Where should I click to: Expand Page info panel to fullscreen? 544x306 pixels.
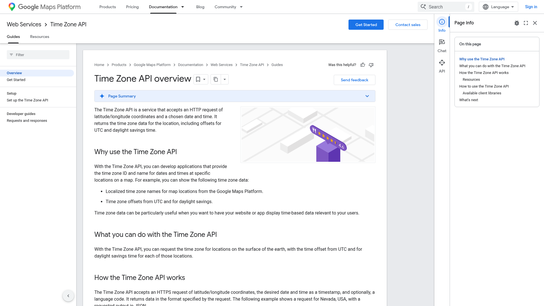526,23
